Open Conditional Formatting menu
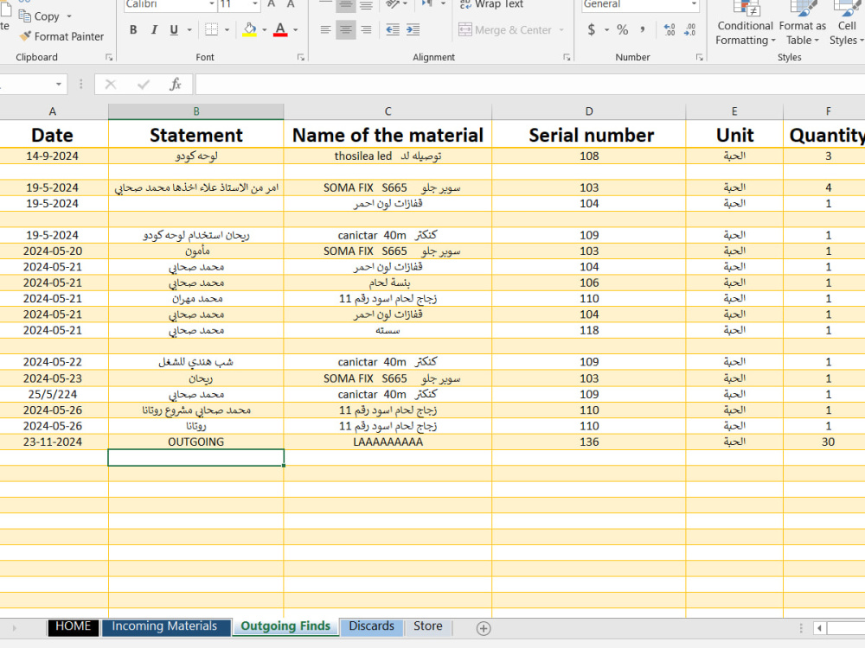 pos(746,24)
